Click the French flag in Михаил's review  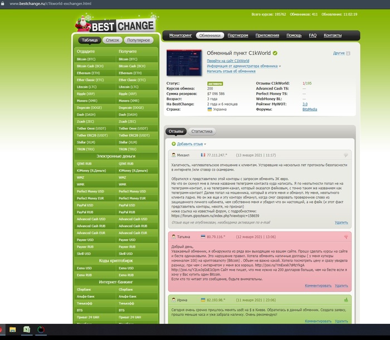tap(203, 155)
